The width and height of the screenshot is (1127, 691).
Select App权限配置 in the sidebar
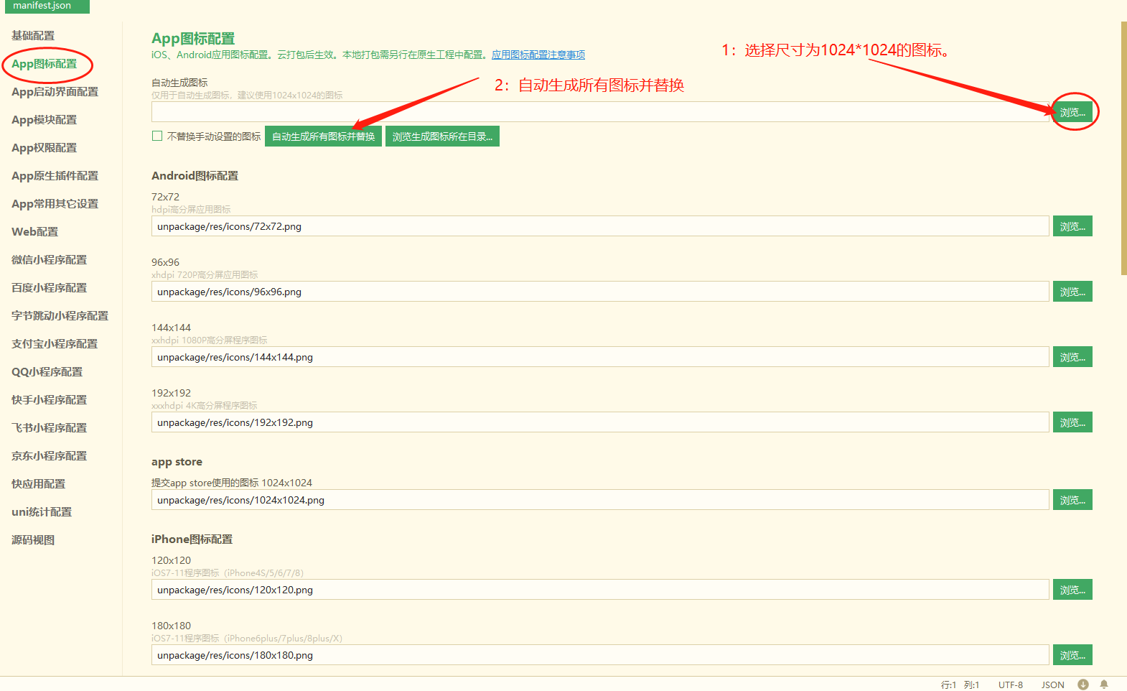click(x=44, y=148)
